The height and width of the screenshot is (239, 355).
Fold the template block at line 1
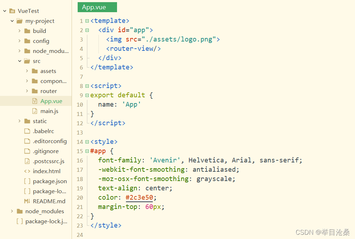[87, 21]
